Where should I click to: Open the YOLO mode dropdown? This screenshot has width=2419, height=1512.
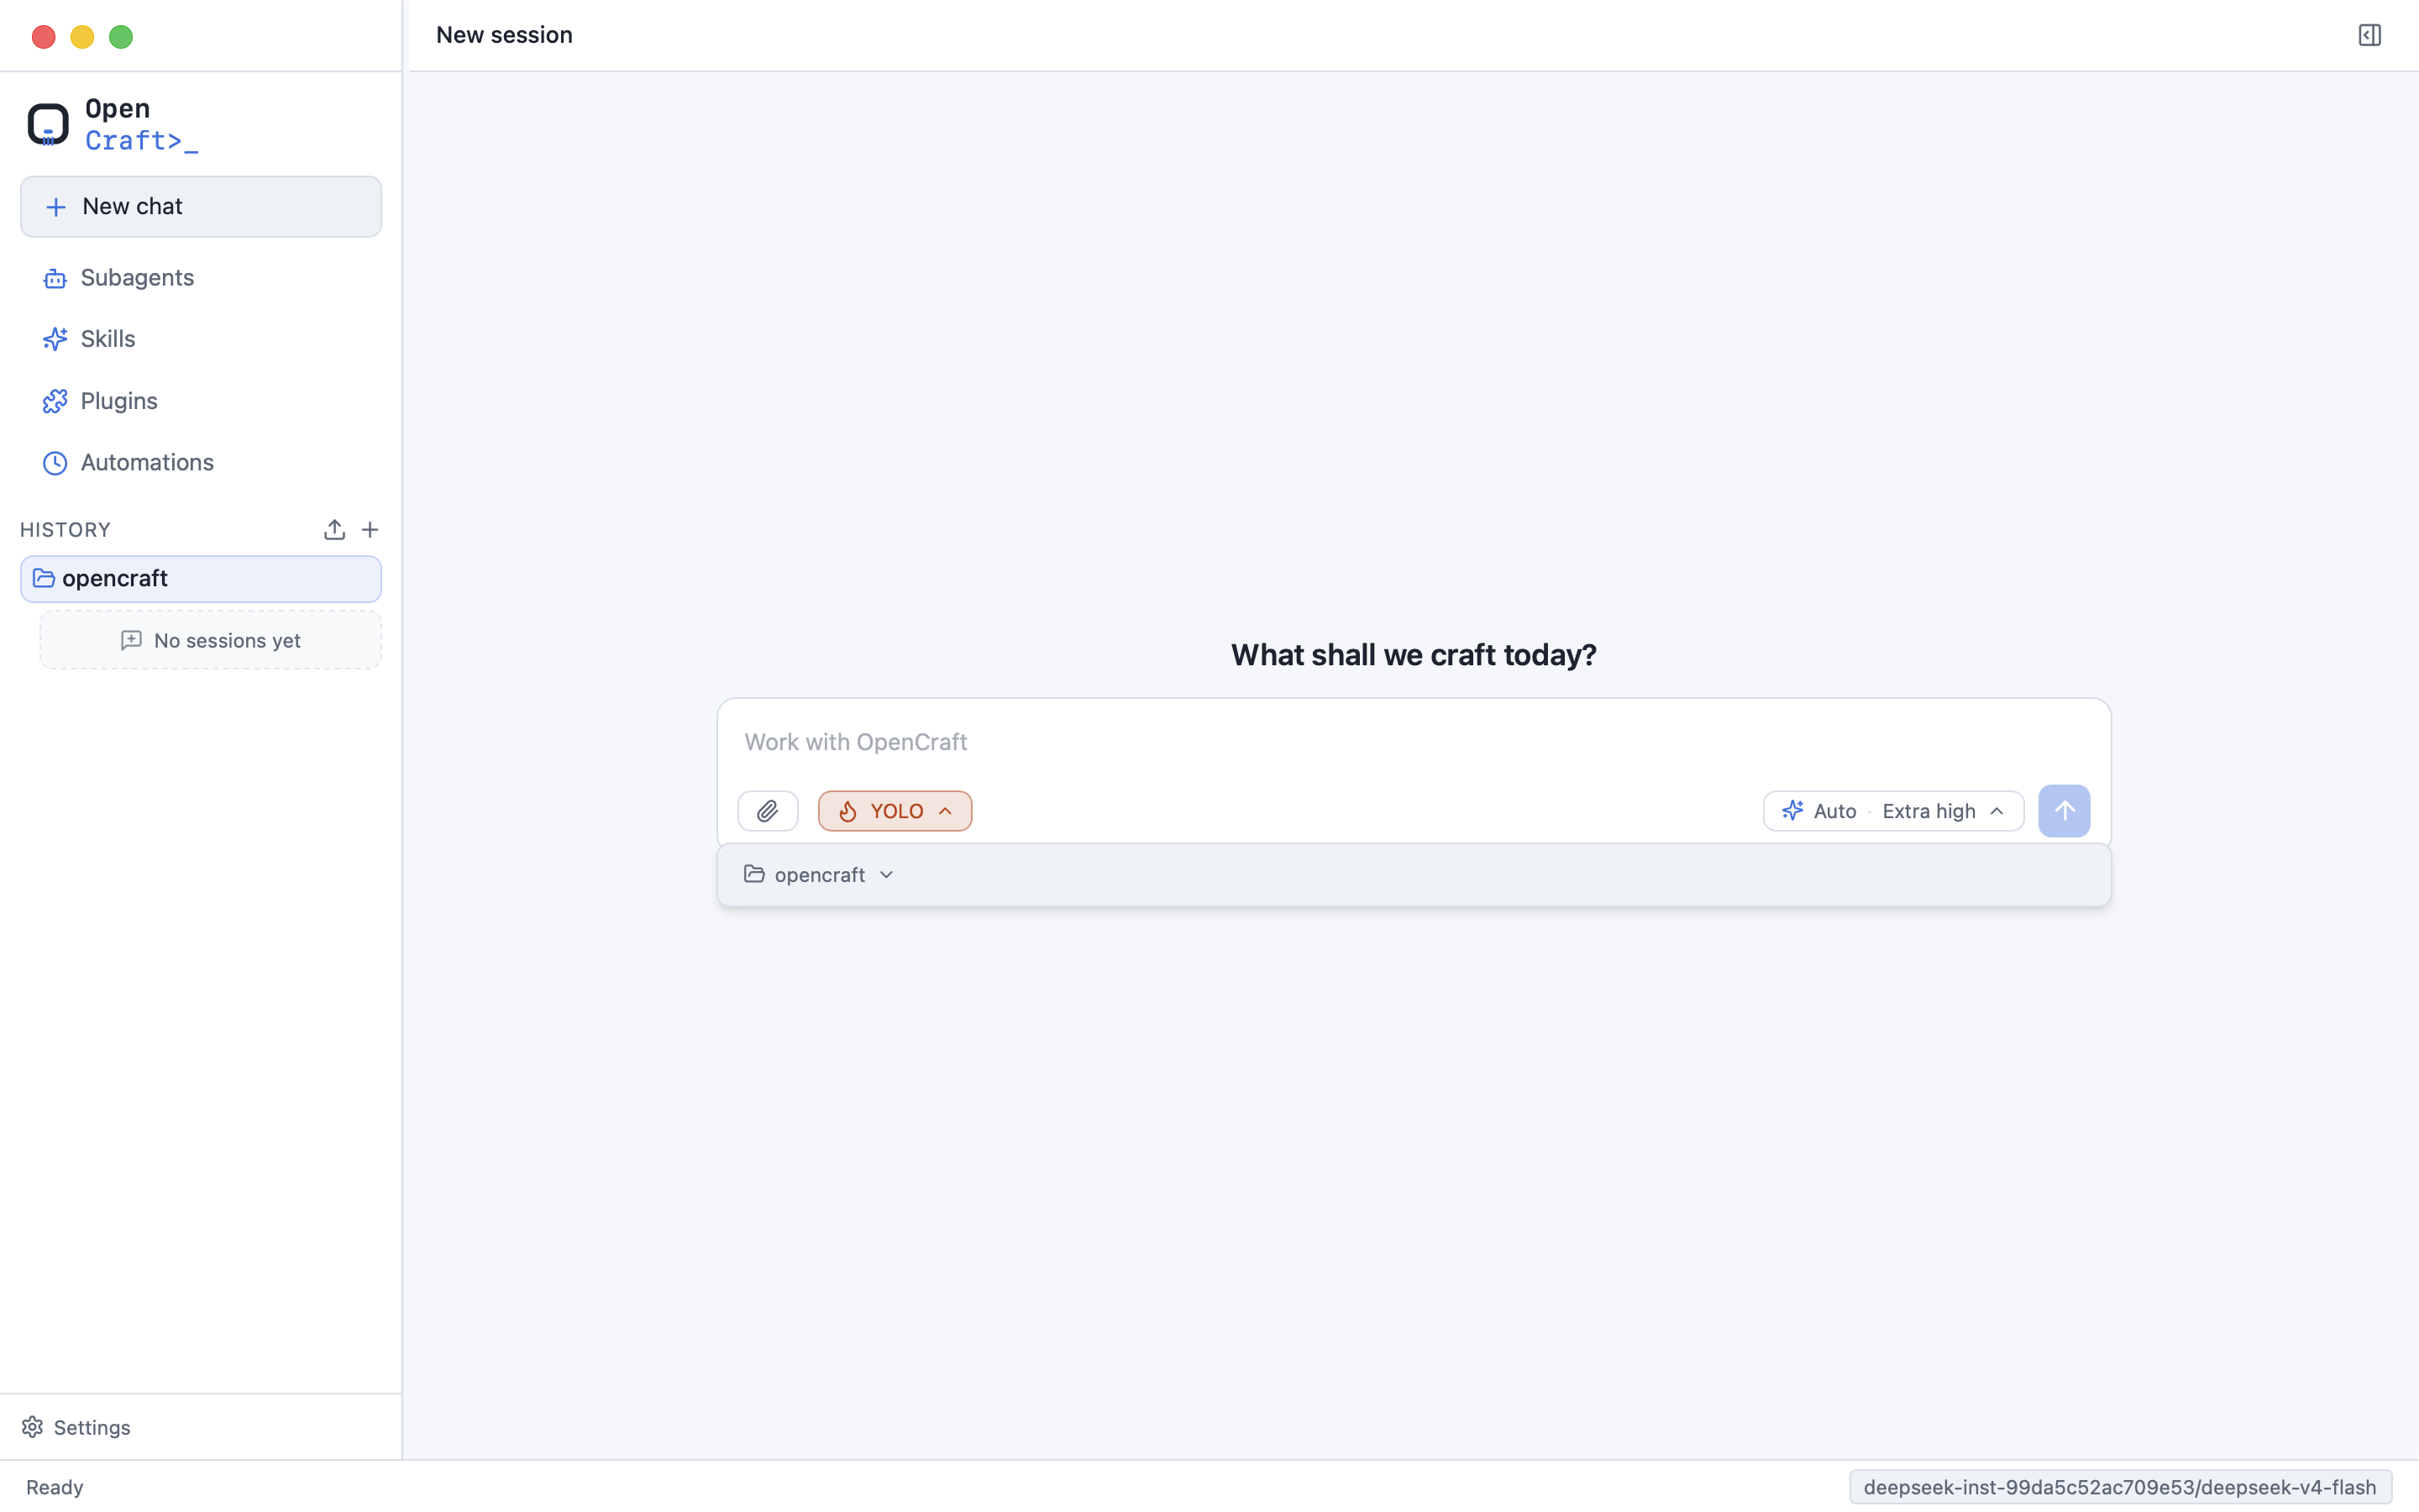point(895,811)
